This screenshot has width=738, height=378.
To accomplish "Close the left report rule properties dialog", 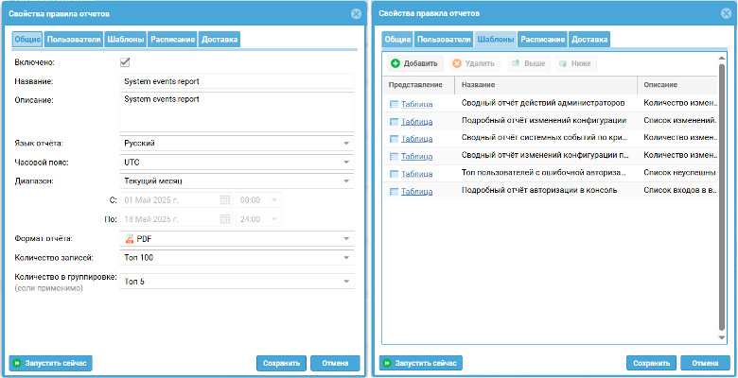I will coord(356,14).
